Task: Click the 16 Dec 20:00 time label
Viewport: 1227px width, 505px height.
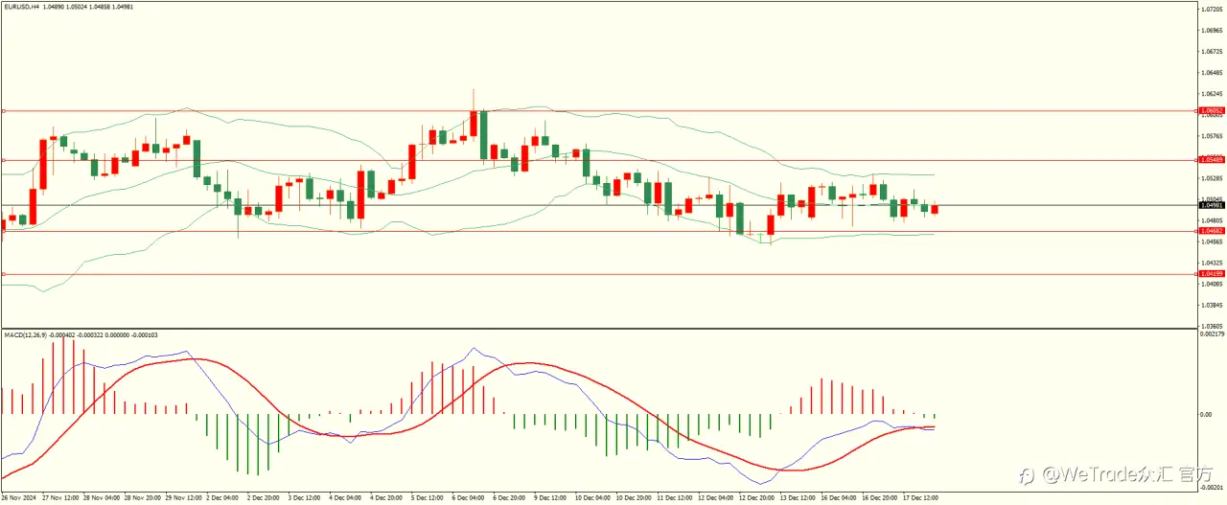Action: (x=879, y=498)
